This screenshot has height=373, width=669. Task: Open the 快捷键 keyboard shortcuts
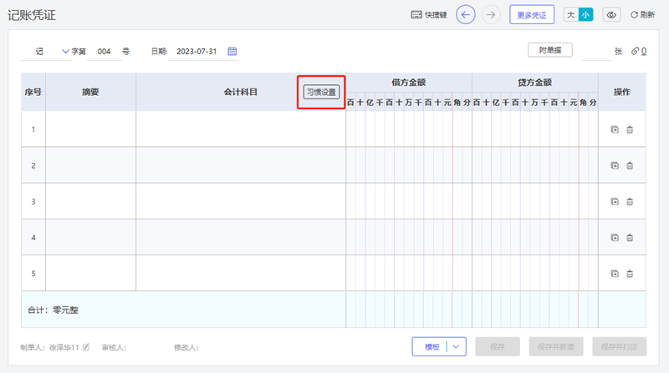[429, 15]
